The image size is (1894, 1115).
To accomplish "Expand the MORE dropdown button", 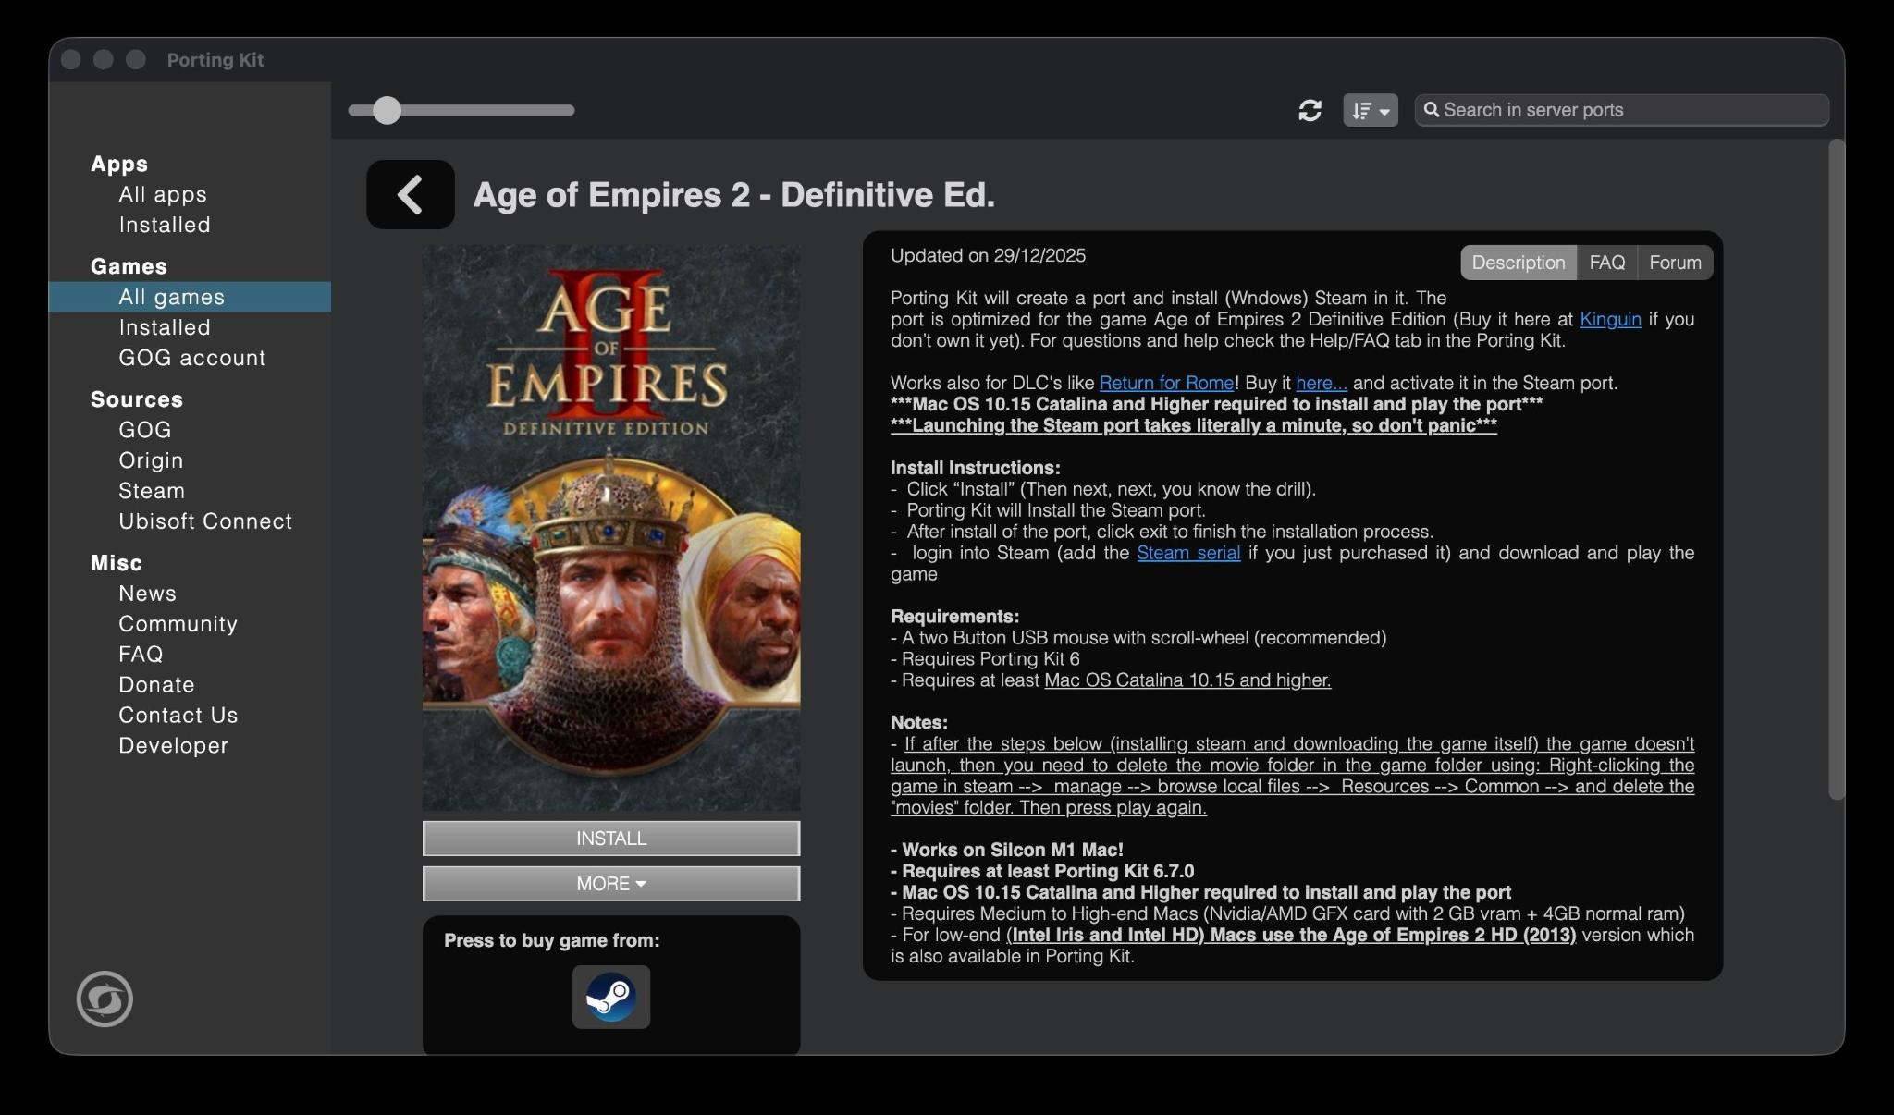I will tap(610, 883).
